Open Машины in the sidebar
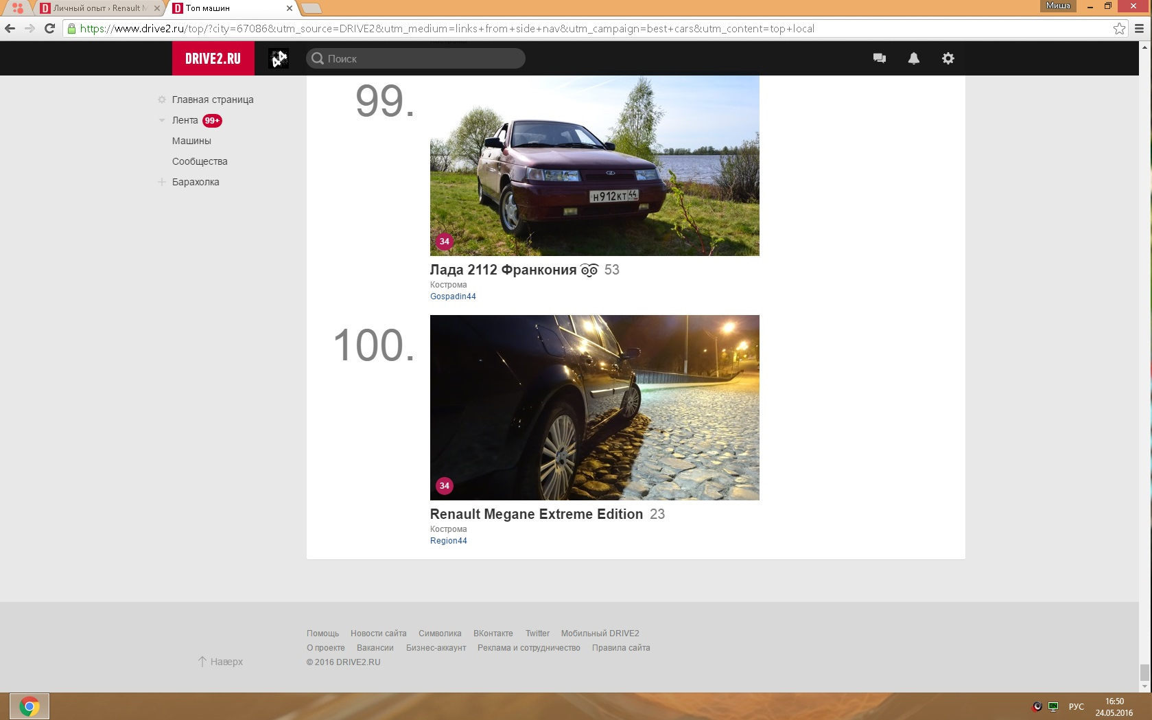The width and height of the screenshot is (1152, 720). coord(191,141)
